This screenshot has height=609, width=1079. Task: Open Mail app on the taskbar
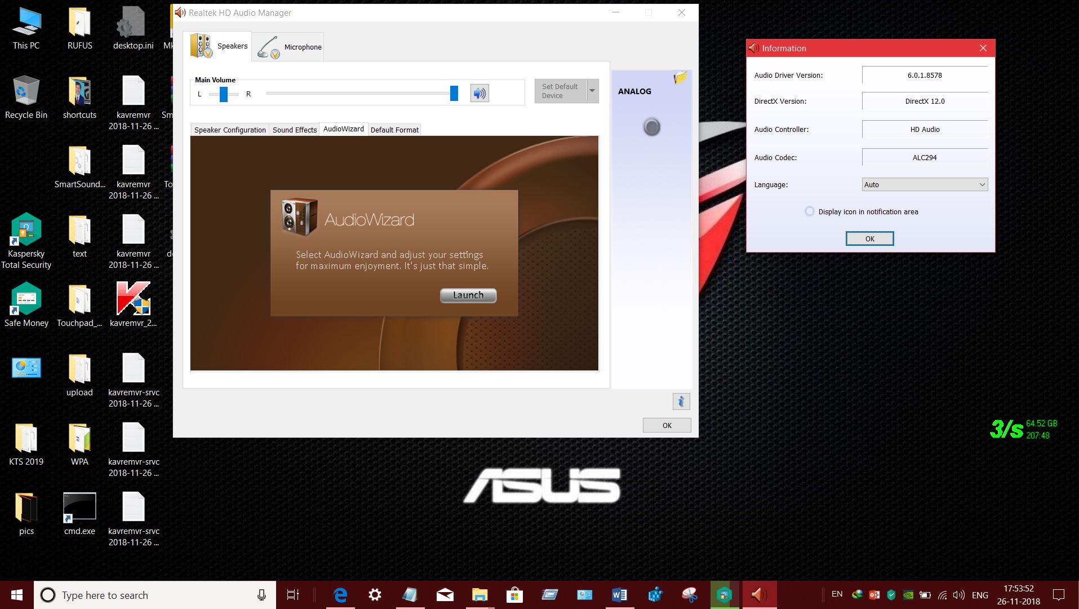[445, 595]
